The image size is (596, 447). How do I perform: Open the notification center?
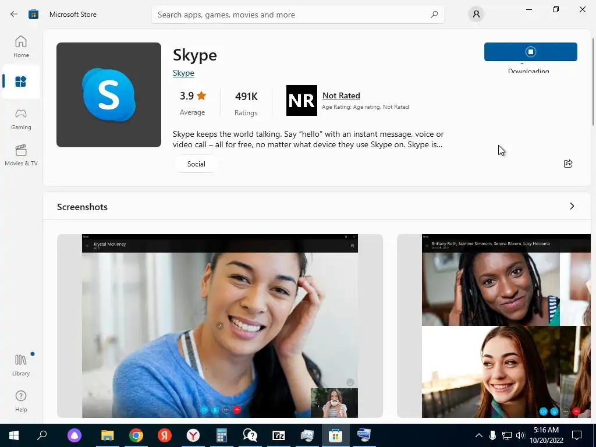[577, 435]
